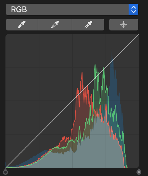Select the gray point eyedropper
Screen dimensions: 148x176
(55, 25)
